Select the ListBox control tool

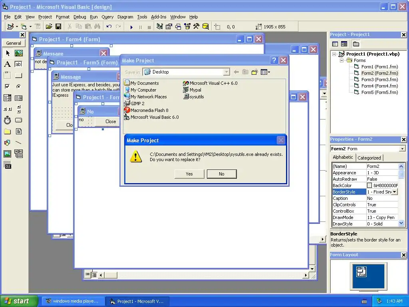click(19, 98)
